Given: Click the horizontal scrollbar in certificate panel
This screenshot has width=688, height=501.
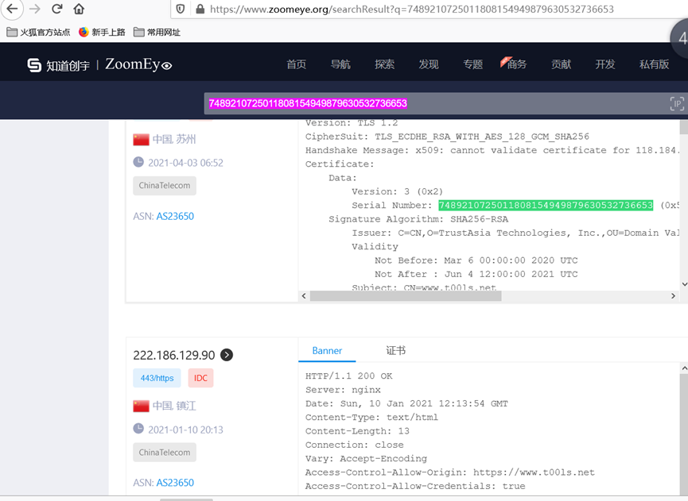Looking at the screenshot, I should point(406,296).
